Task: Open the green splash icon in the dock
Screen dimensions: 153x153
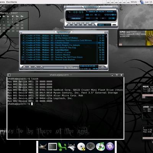Action: coord(62,146)
